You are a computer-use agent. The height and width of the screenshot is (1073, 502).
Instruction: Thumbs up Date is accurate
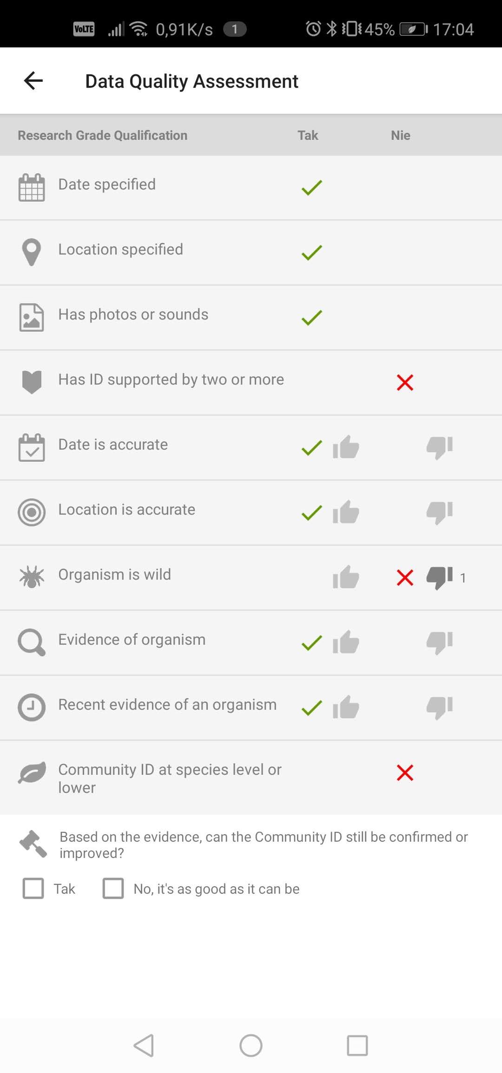[x=346, y=447]
